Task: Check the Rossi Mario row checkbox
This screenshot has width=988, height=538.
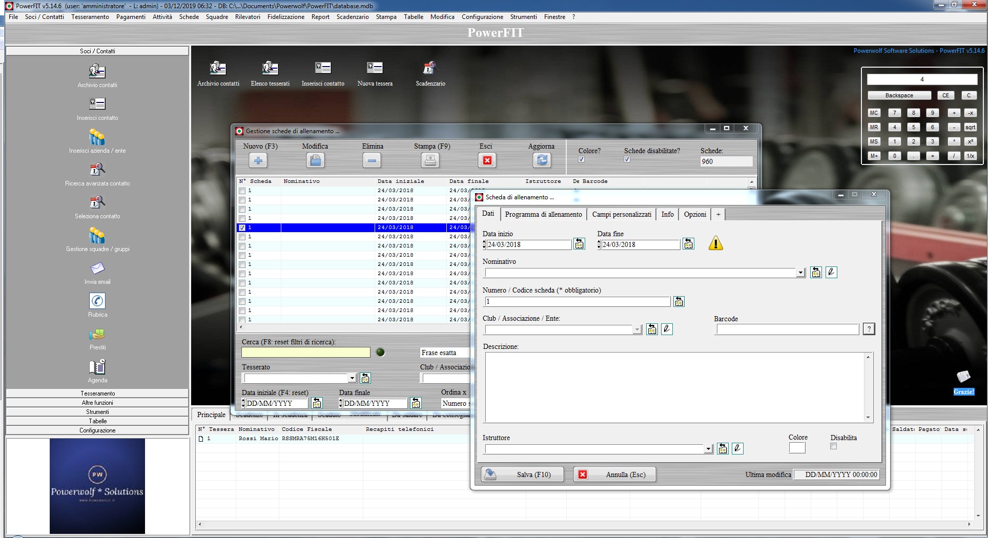Action: pos(201,439)
